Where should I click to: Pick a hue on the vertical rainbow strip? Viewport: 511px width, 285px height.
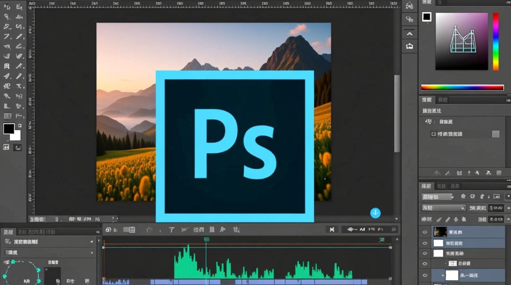[496, 41]
